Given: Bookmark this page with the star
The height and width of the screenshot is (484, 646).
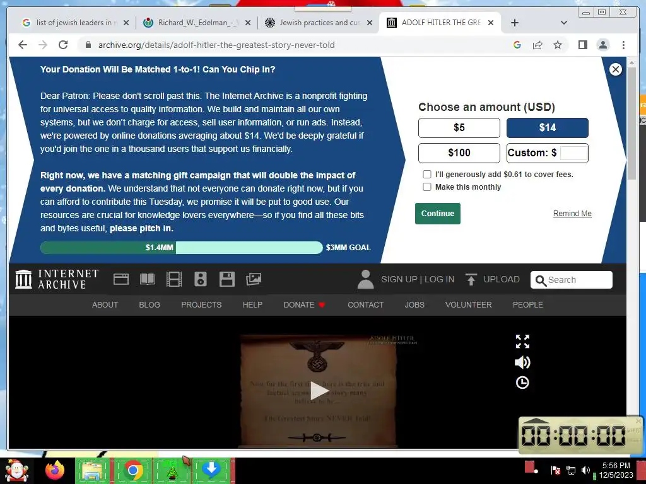Looking at the screenshot, I should tap(558, 45).
